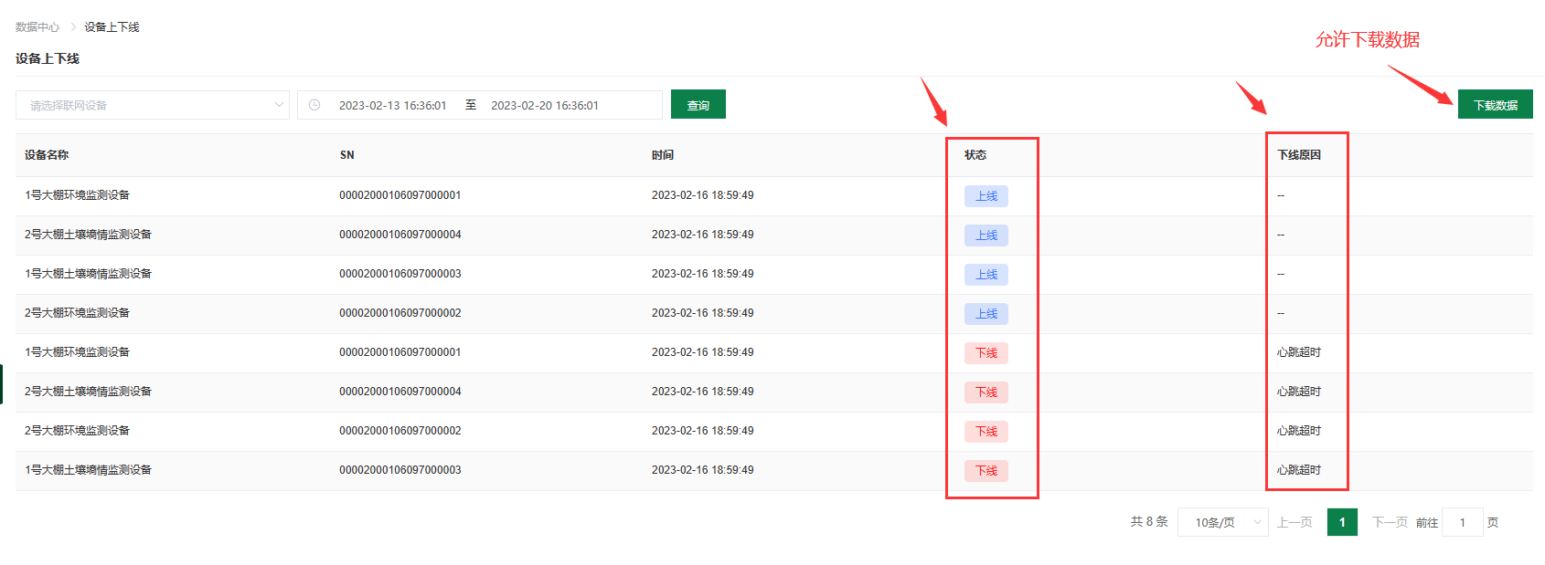
Task: Click 上线 tag for SN ending 000003
Action: point(986,275)
